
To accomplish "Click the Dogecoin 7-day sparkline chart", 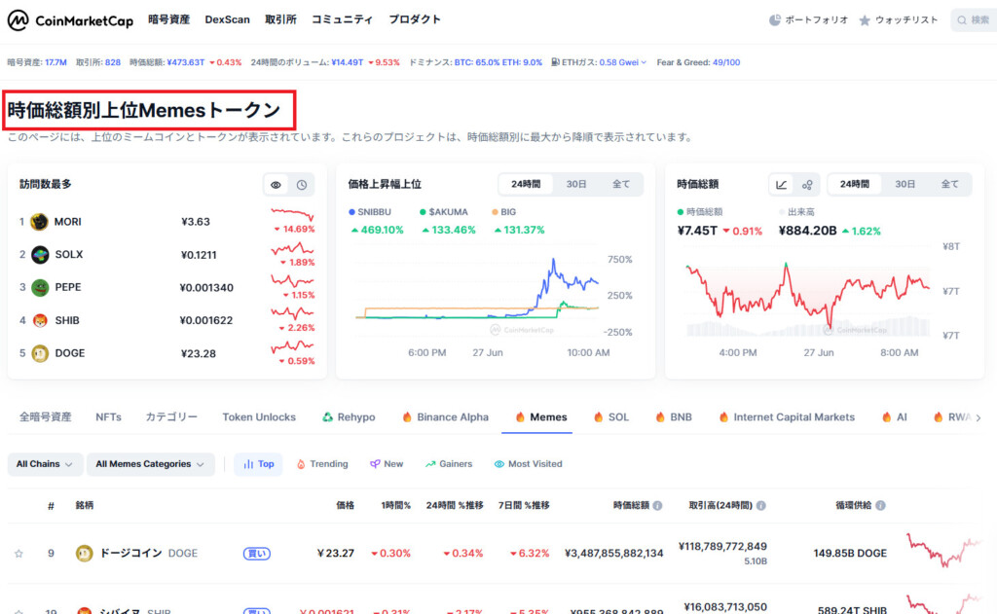I will [x=944, y=551].
